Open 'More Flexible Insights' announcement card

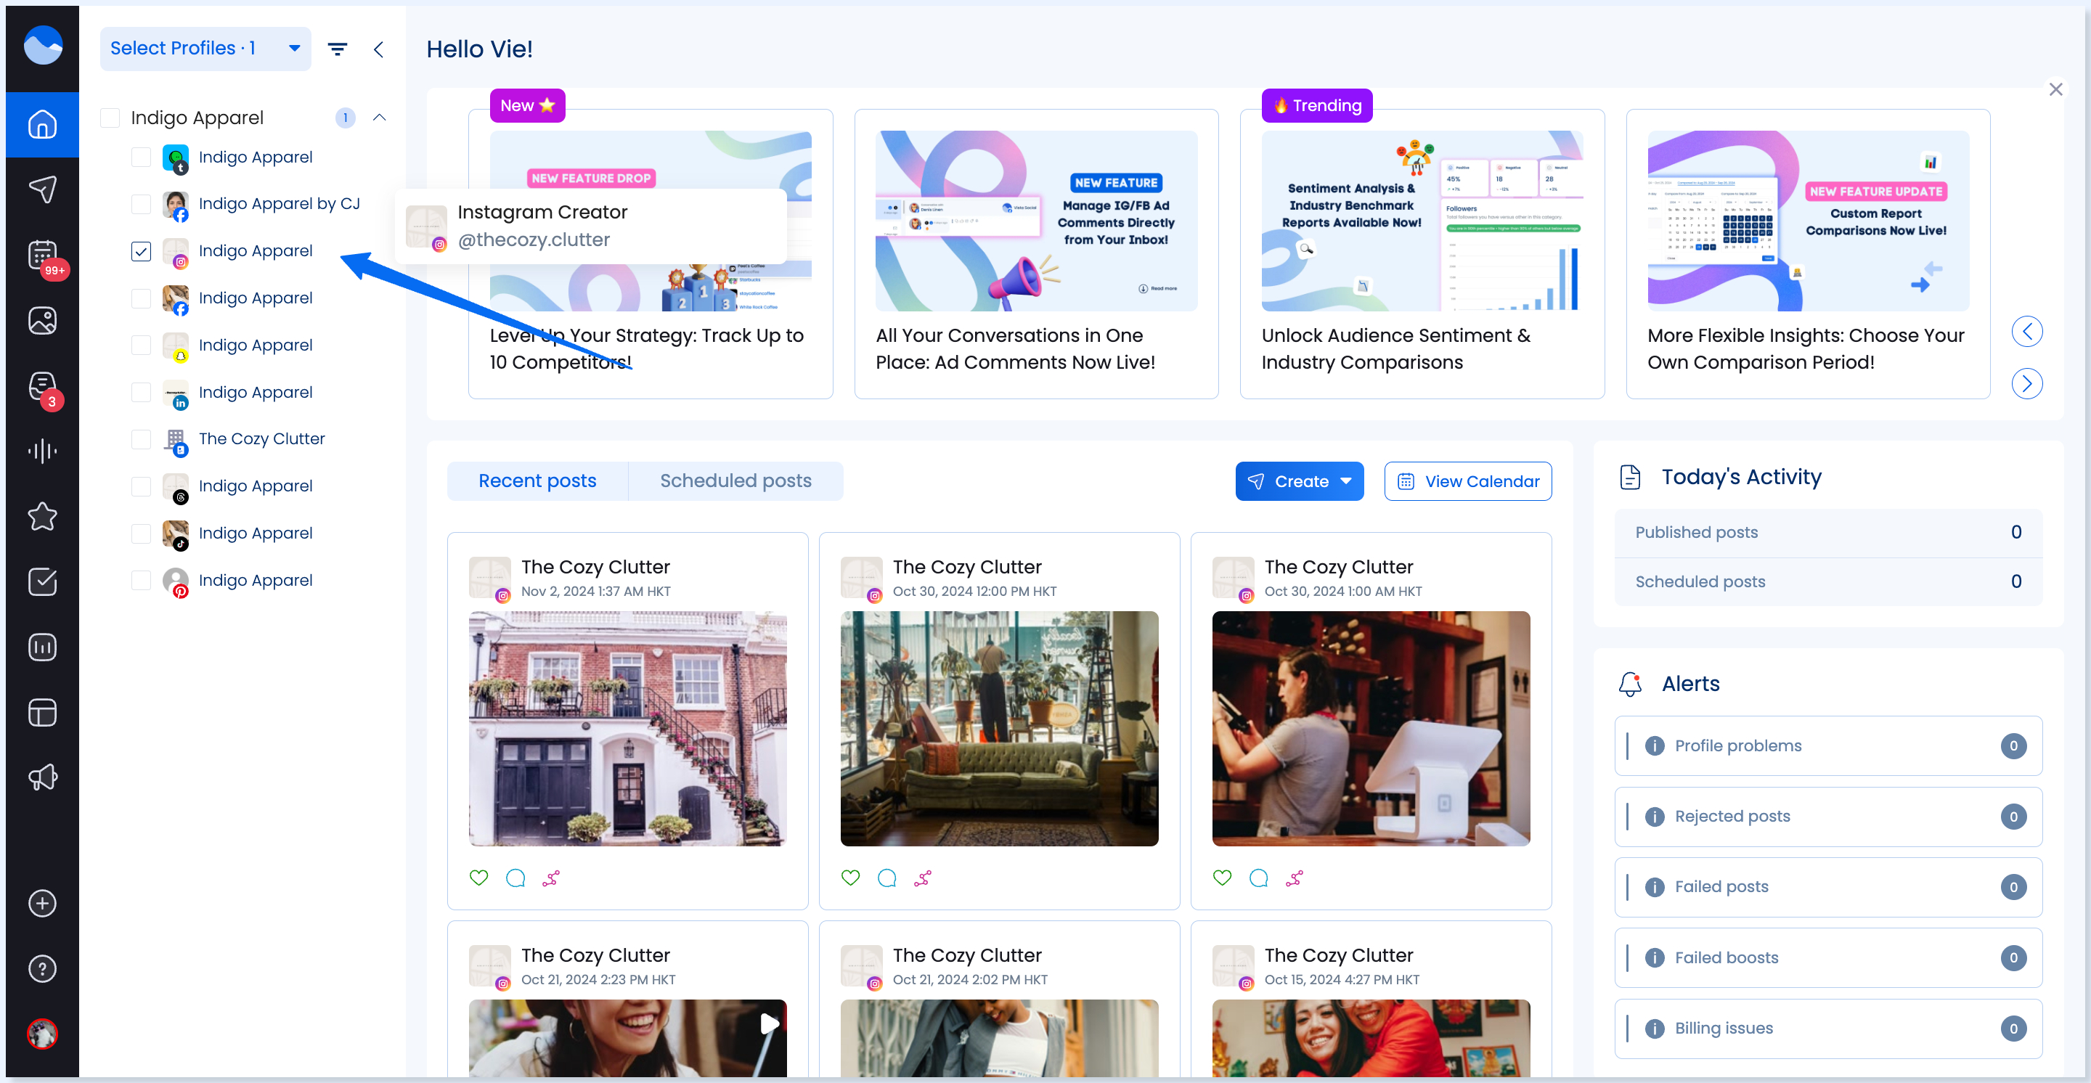pyautogui.click(x=1808, y=254)
